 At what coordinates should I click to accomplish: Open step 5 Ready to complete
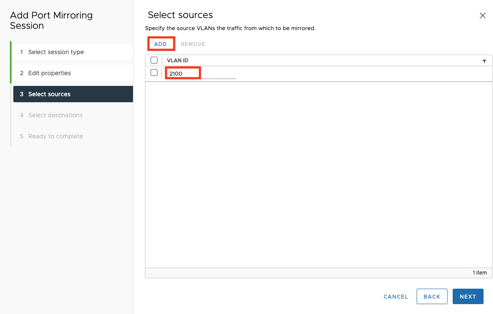click(55, 136)
